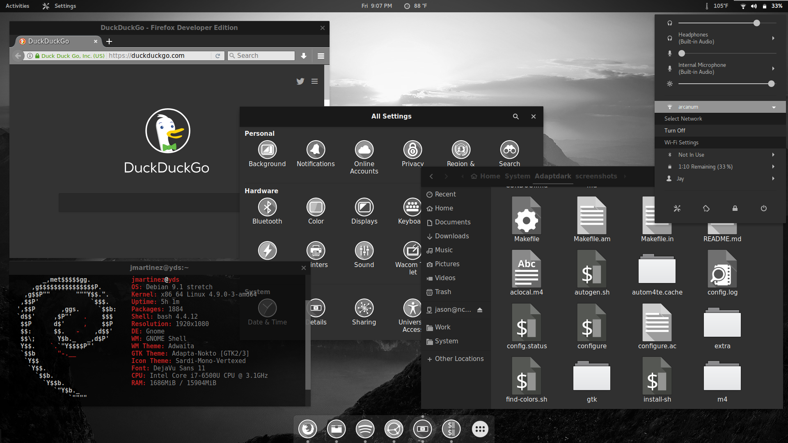The width and height of the screenshot is (788, 443).
Task: Click search icon in All Settings header
Action: coord(515,116)
